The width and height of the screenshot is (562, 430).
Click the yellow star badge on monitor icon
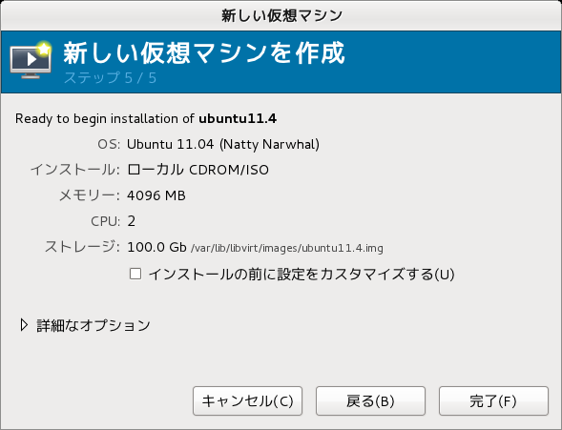pos(44,49)
